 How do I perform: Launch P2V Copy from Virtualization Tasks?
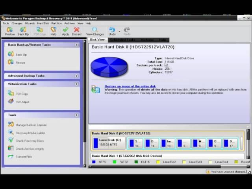click(x=18, y=94)
